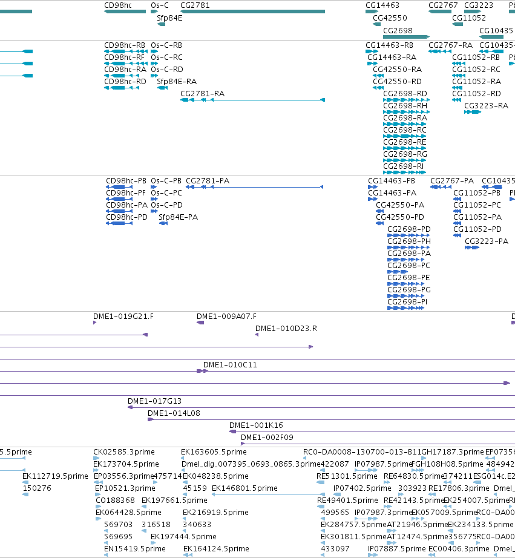Select protein CG2698-PD

(x=408, y=235)
